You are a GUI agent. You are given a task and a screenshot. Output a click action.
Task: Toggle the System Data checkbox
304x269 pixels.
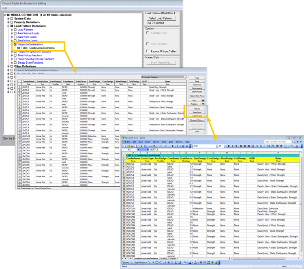[x=12, y=19]
